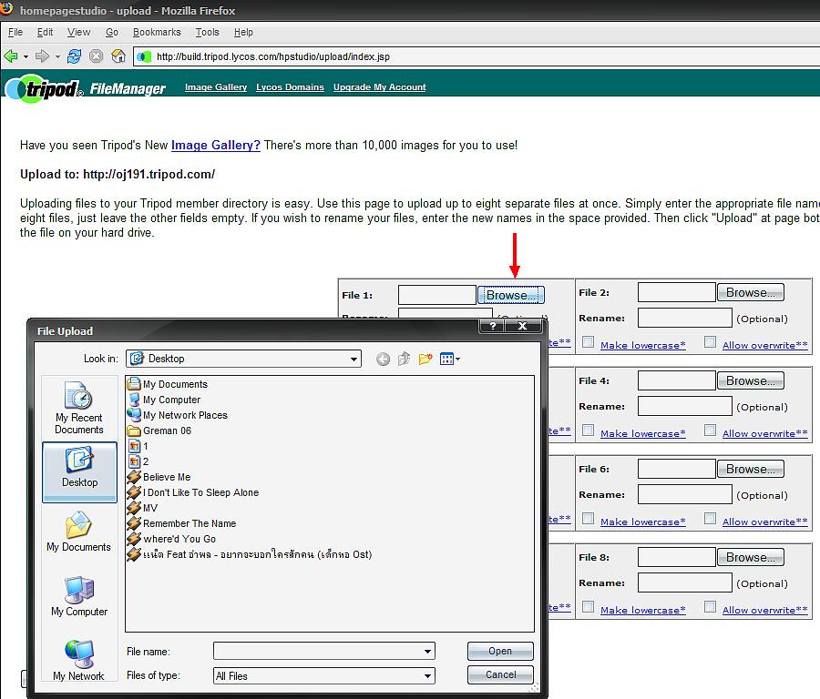Open the Lycos Domains link
Screen dimensions: 820x699
point(291,87)
